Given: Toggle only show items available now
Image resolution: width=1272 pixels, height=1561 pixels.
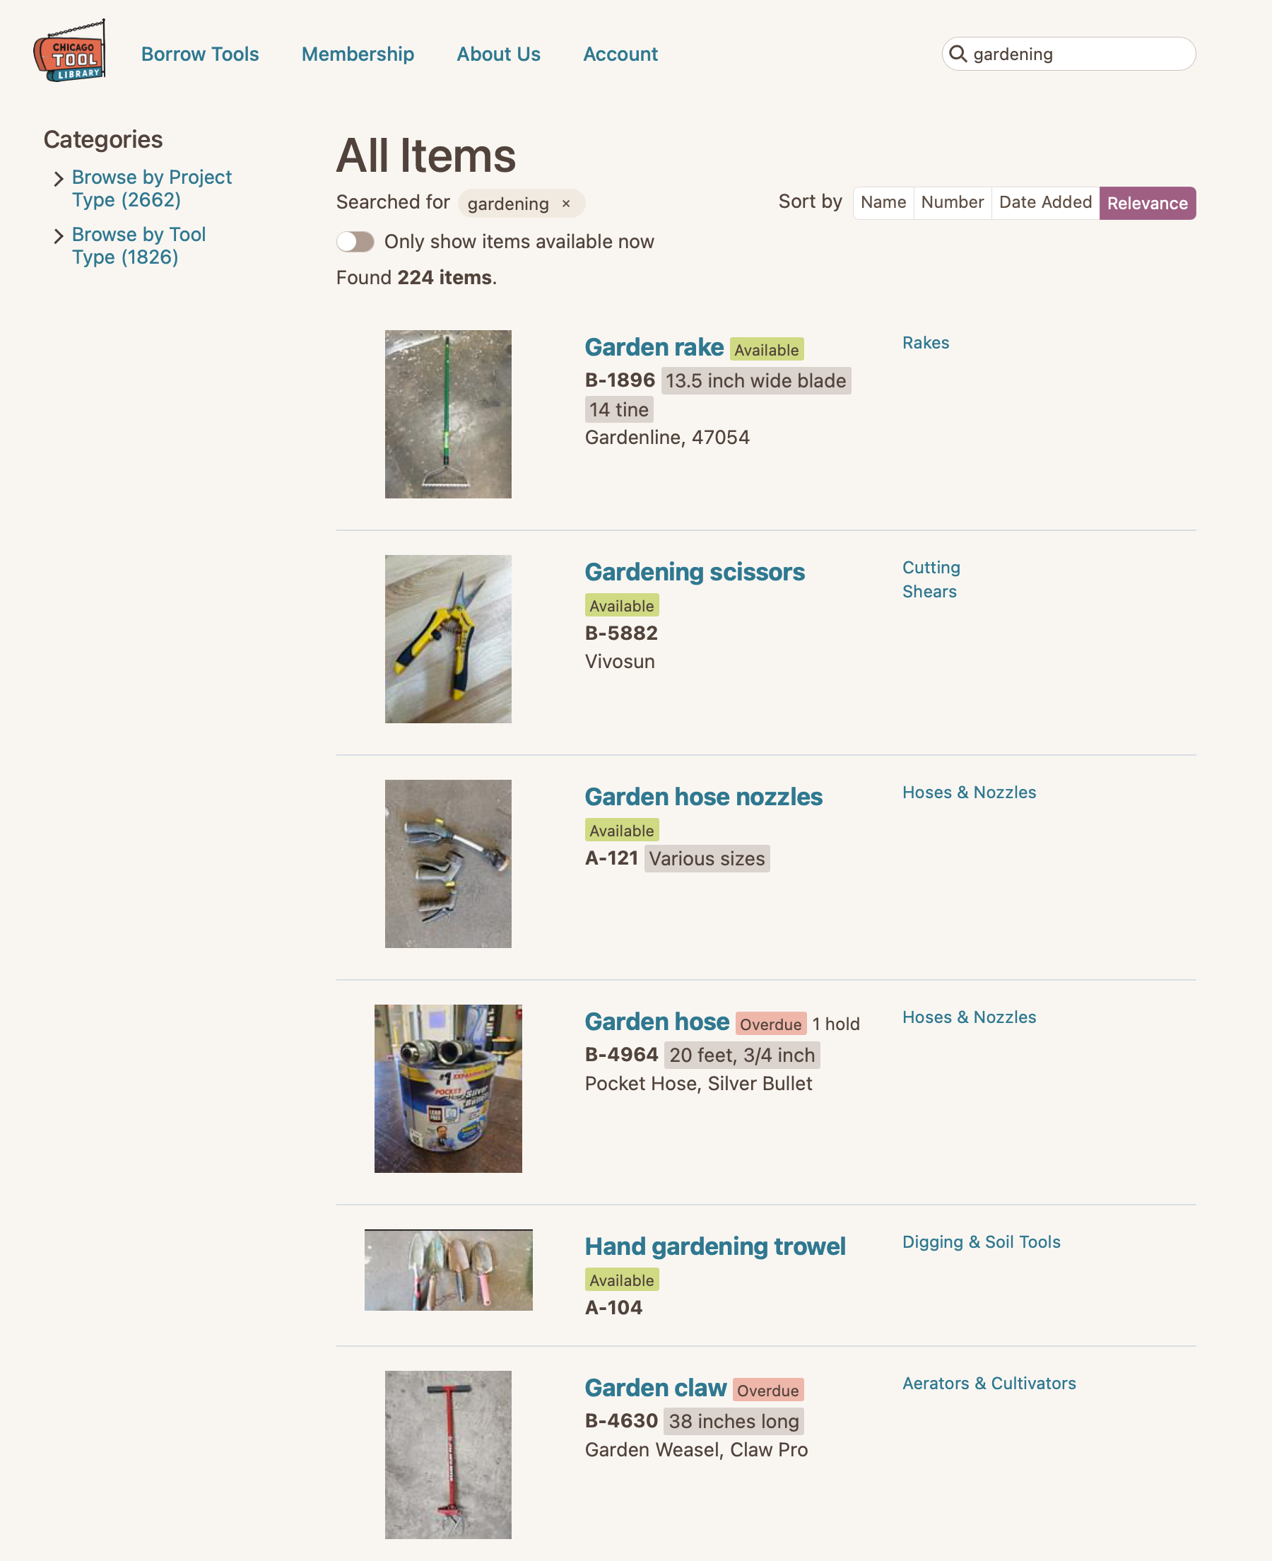Looking at the screenshot, I should (x=355, y=242).
